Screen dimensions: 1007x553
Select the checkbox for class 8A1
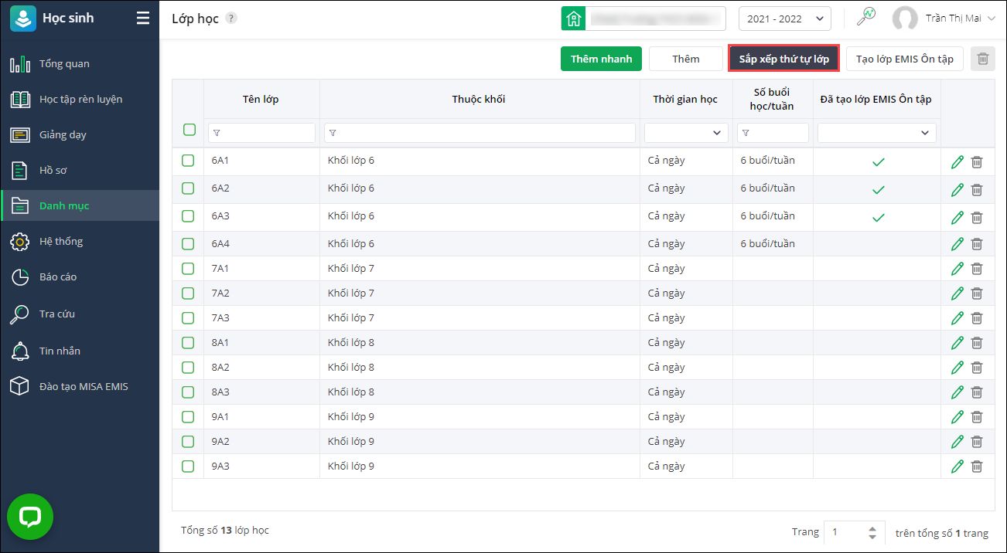[x=188, y=343]
